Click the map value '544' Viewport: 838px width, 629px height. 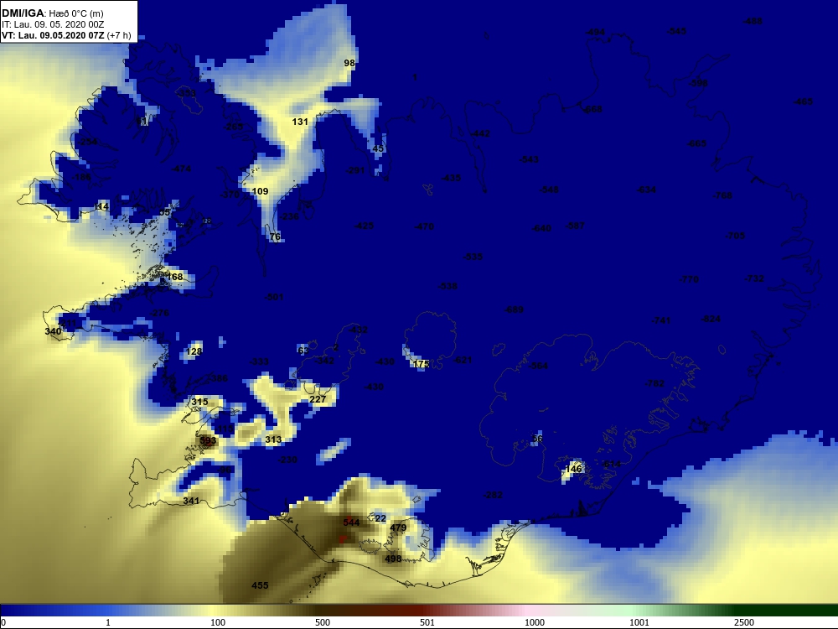point(351,522)
